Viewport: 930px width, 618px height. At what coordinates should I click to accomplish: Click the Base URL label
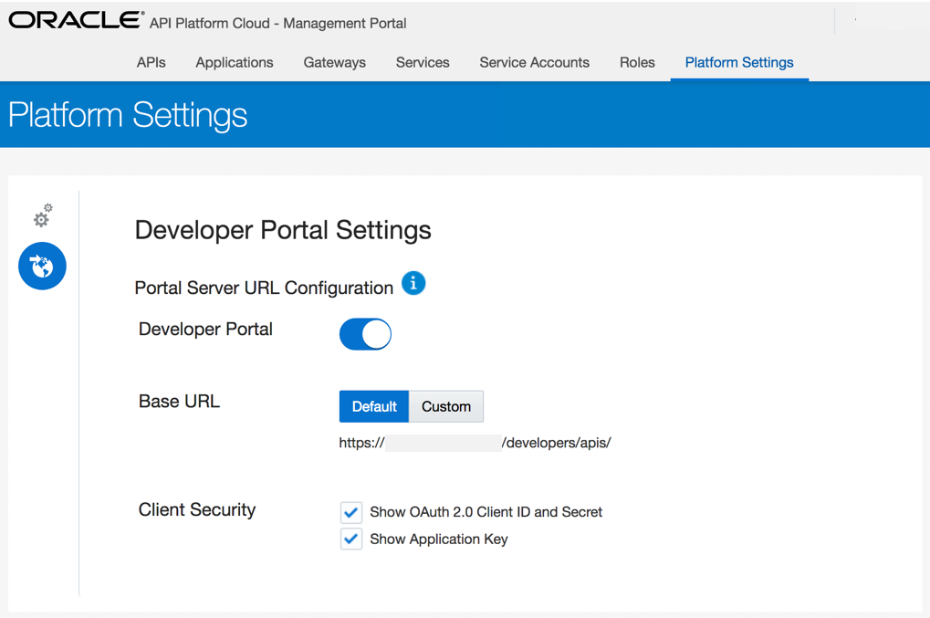click(x=179, y=402)
